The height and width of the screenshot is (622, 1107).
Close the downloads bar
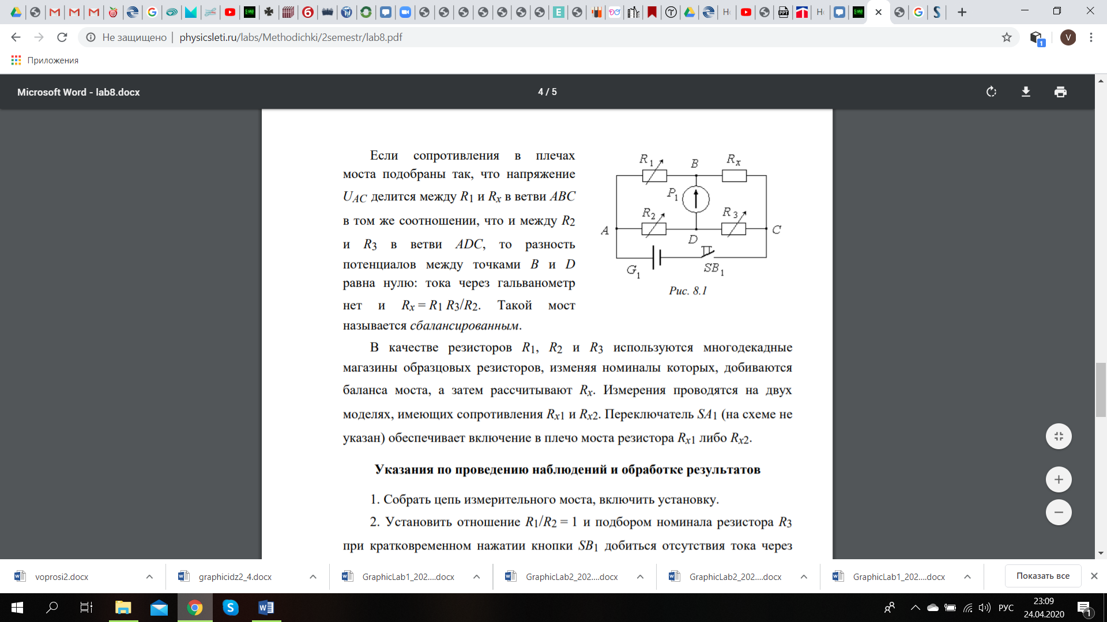click(x=1094, y=576)
